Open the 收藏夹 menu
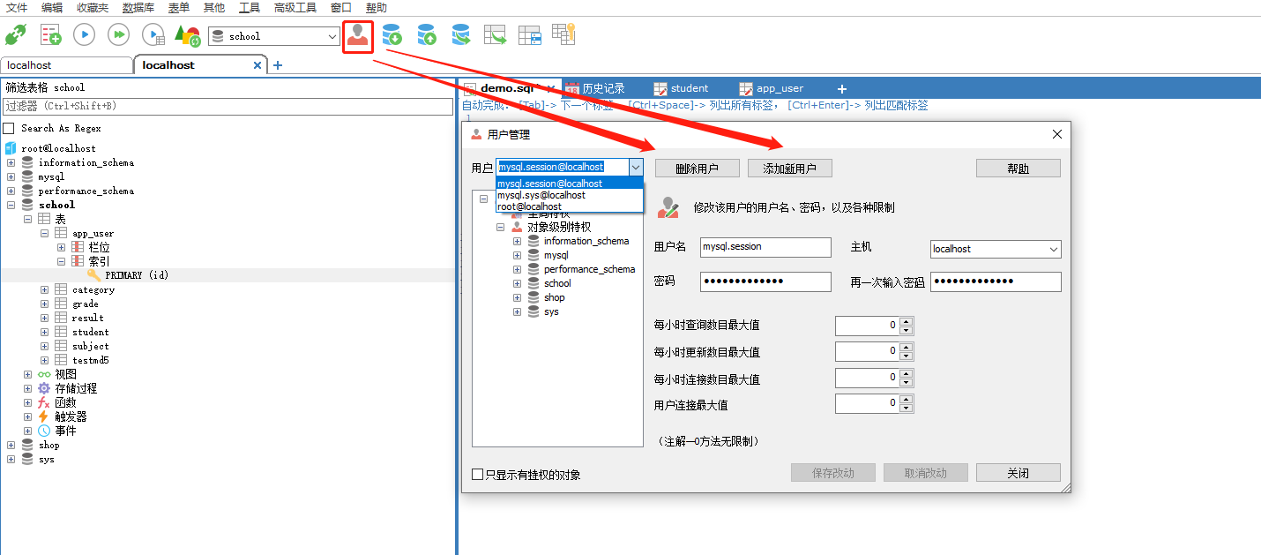The height and width of the screenshot is (555, 1261). 93,7
